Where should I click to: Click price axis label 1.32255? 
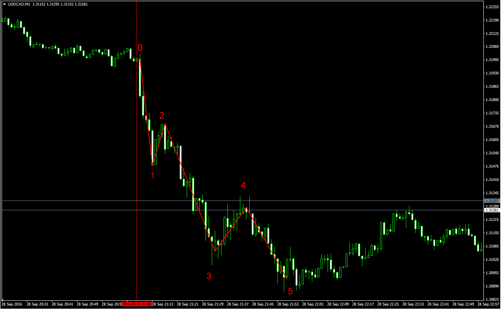[492, 7]
